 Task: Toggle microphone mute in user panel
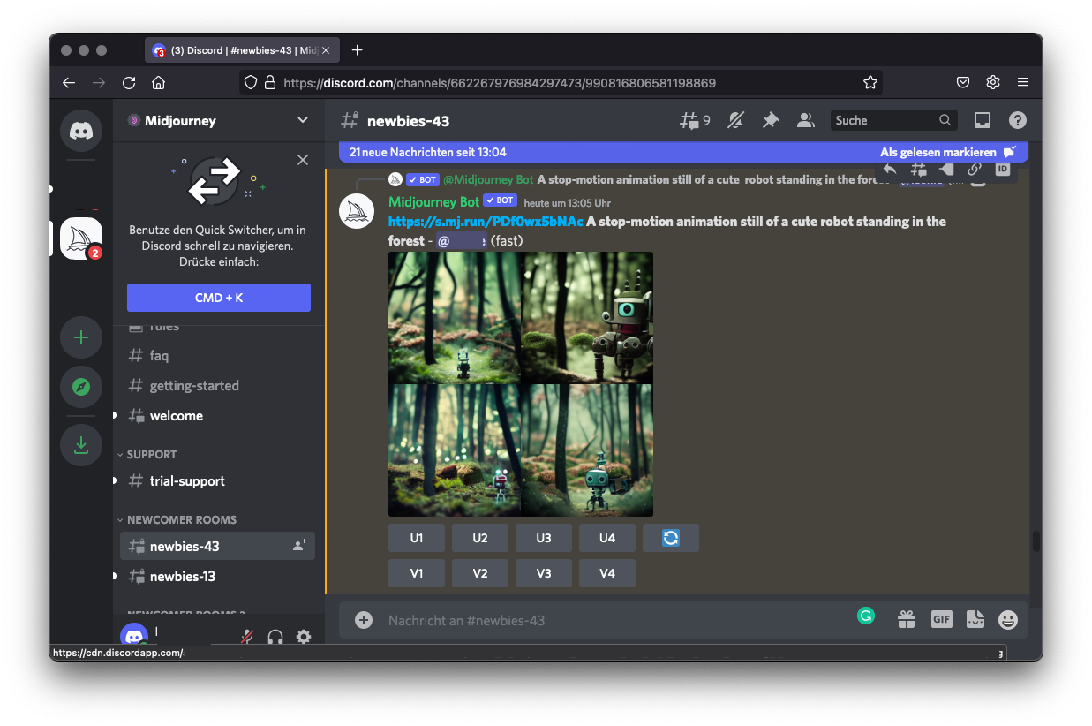pos(248,637)
